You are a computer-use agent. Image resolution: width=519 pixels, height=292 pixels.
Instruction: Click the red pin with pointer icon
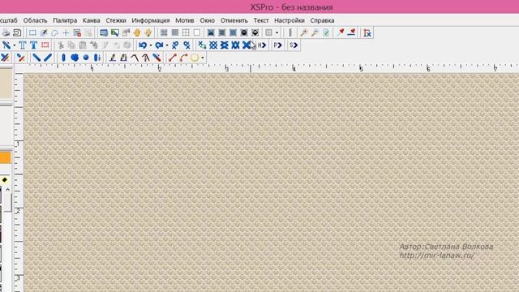341,32
